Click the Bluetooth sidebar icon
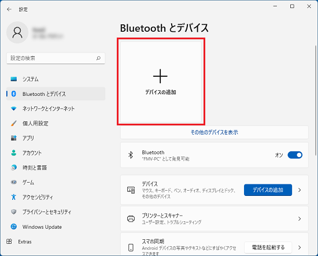 point(14,94)
